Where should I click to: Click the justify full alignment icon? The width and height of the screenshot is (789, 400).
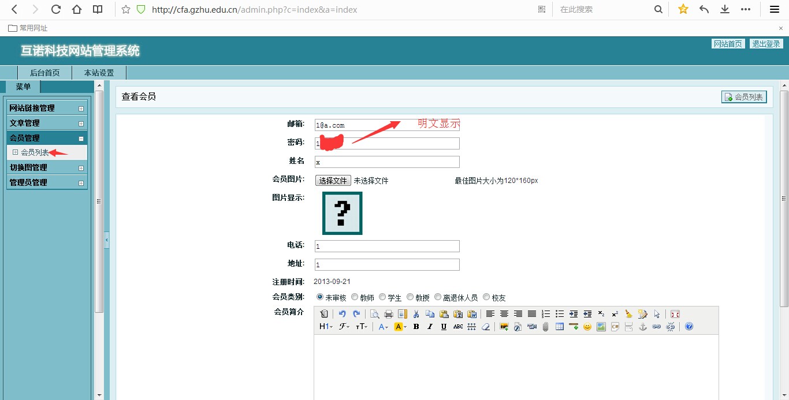pyautogui.click(x=532, y=314)
